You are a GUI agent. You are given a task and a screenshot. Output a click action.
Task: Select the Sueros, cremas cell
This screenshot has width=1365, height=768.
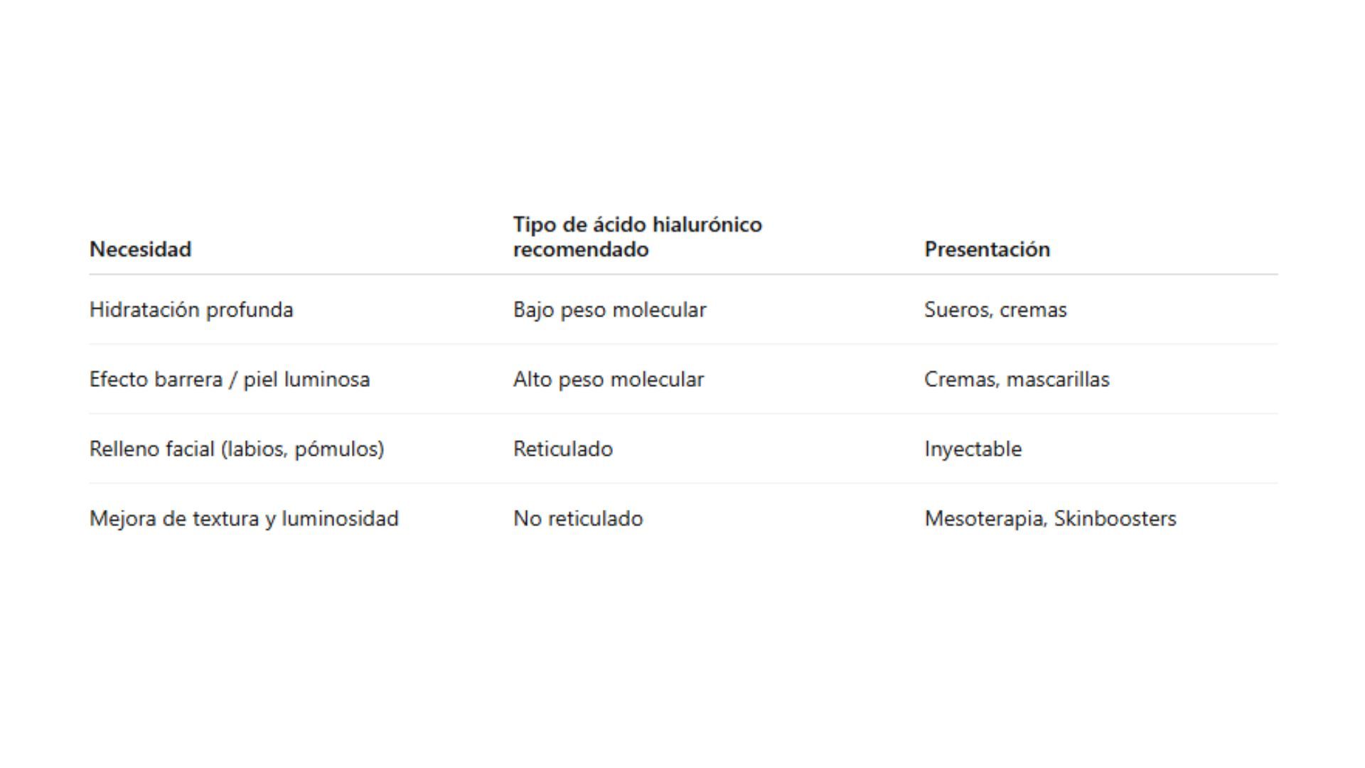click(x=995, y=310)
